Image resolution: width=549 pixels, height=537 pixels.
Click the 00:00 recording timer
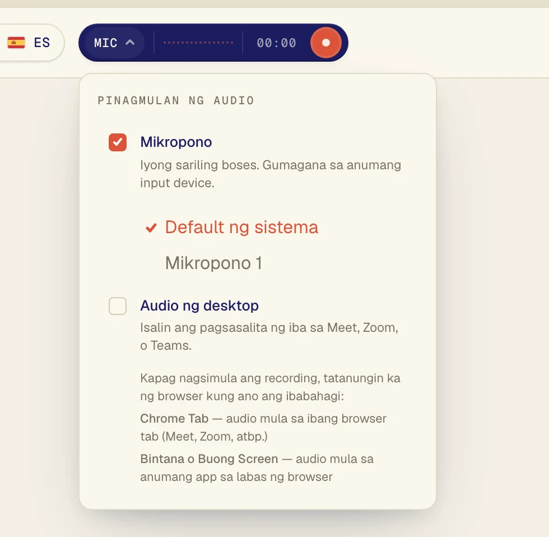click(276, 43)
